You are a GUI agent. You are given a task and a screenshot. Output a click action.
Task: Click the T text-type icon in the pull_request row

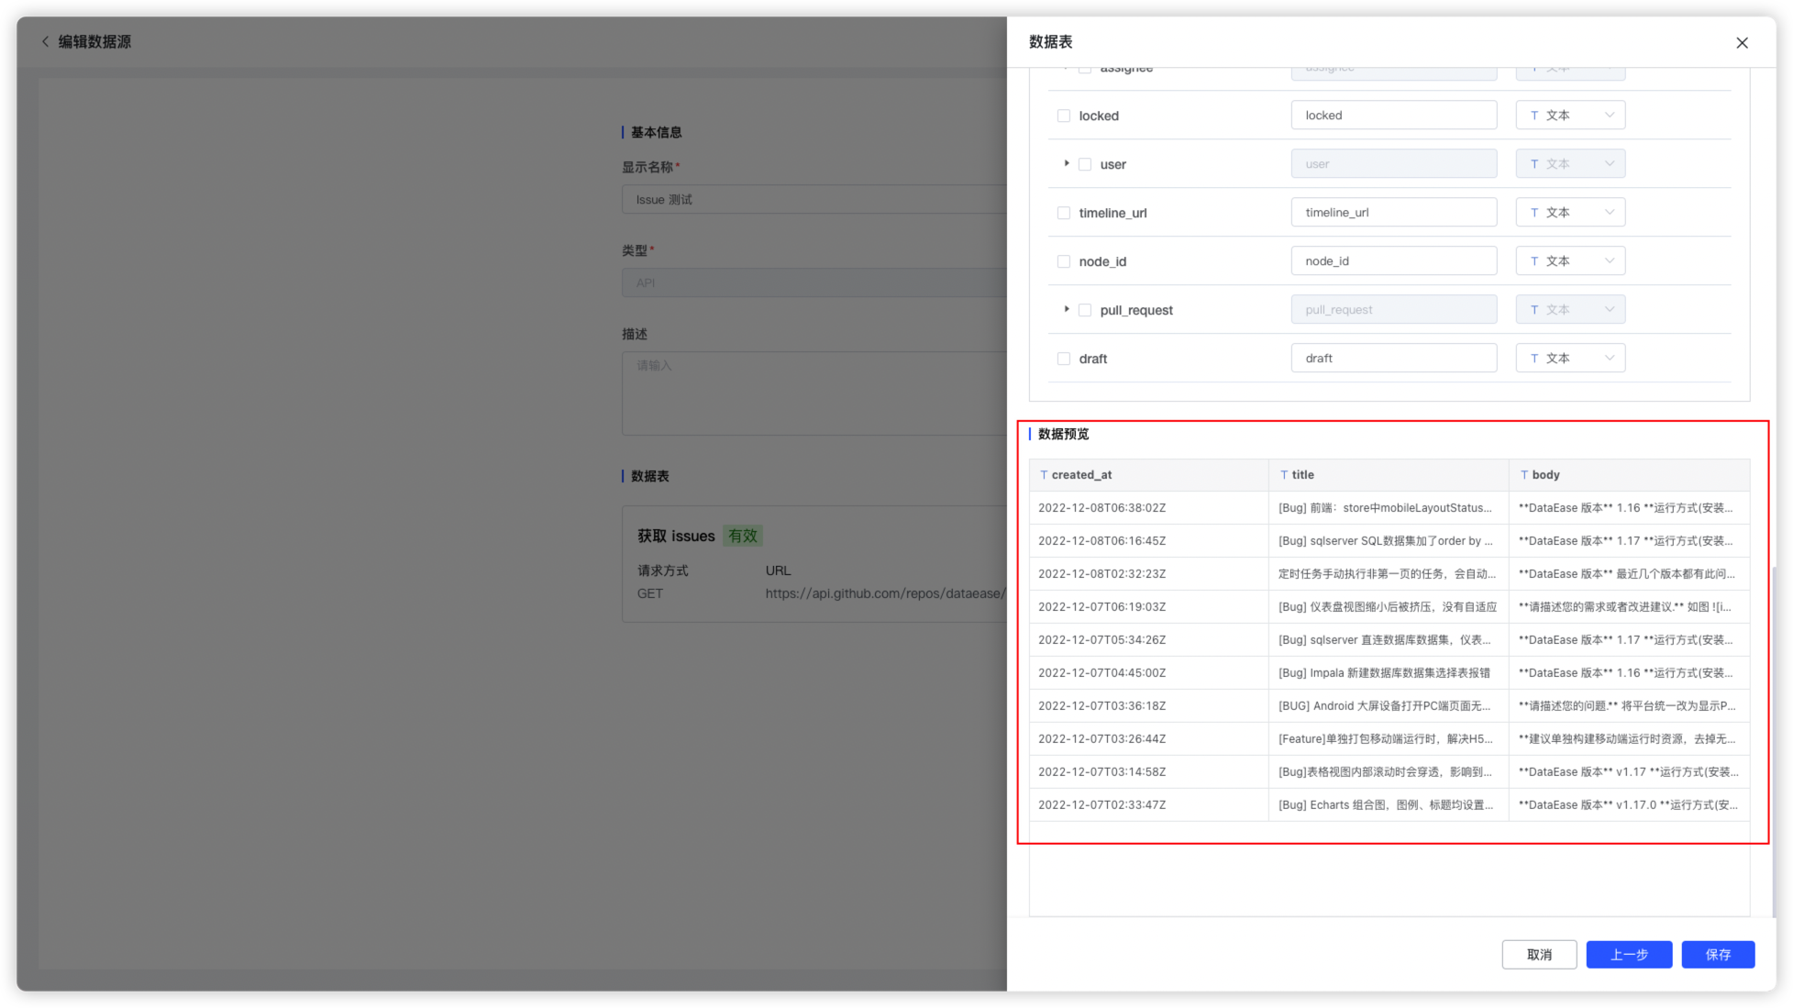coord(1533,309)
